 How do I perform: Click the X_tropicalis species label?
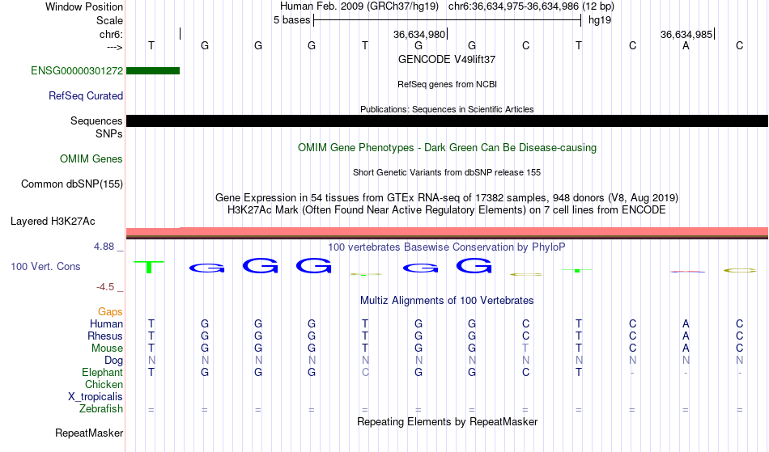[x=96, y=397]
